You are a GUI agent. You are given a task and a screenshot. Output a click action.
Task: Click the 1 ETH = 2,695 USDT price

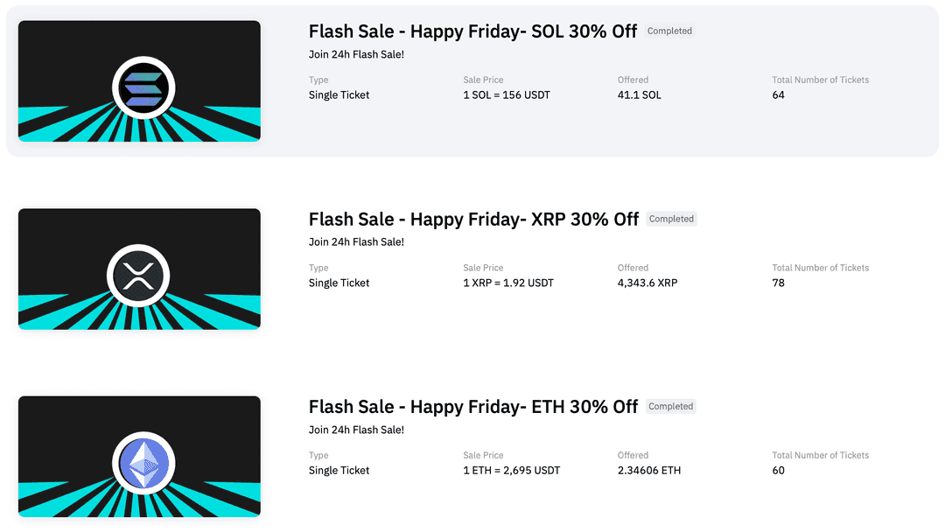pyautogui.click(x=512, y=471)
